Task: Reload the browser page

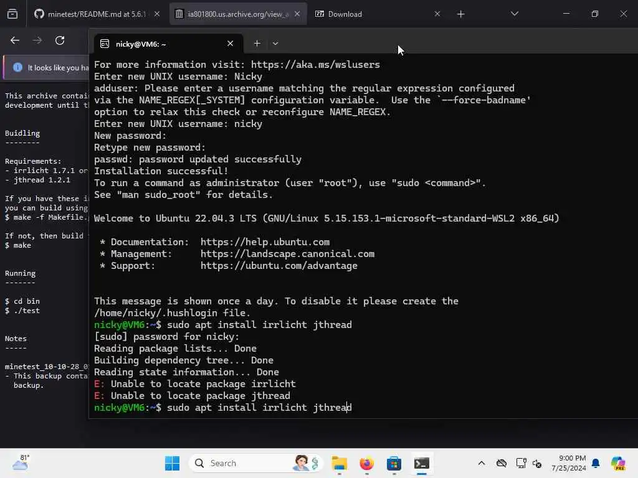Action: click(60, 40)
